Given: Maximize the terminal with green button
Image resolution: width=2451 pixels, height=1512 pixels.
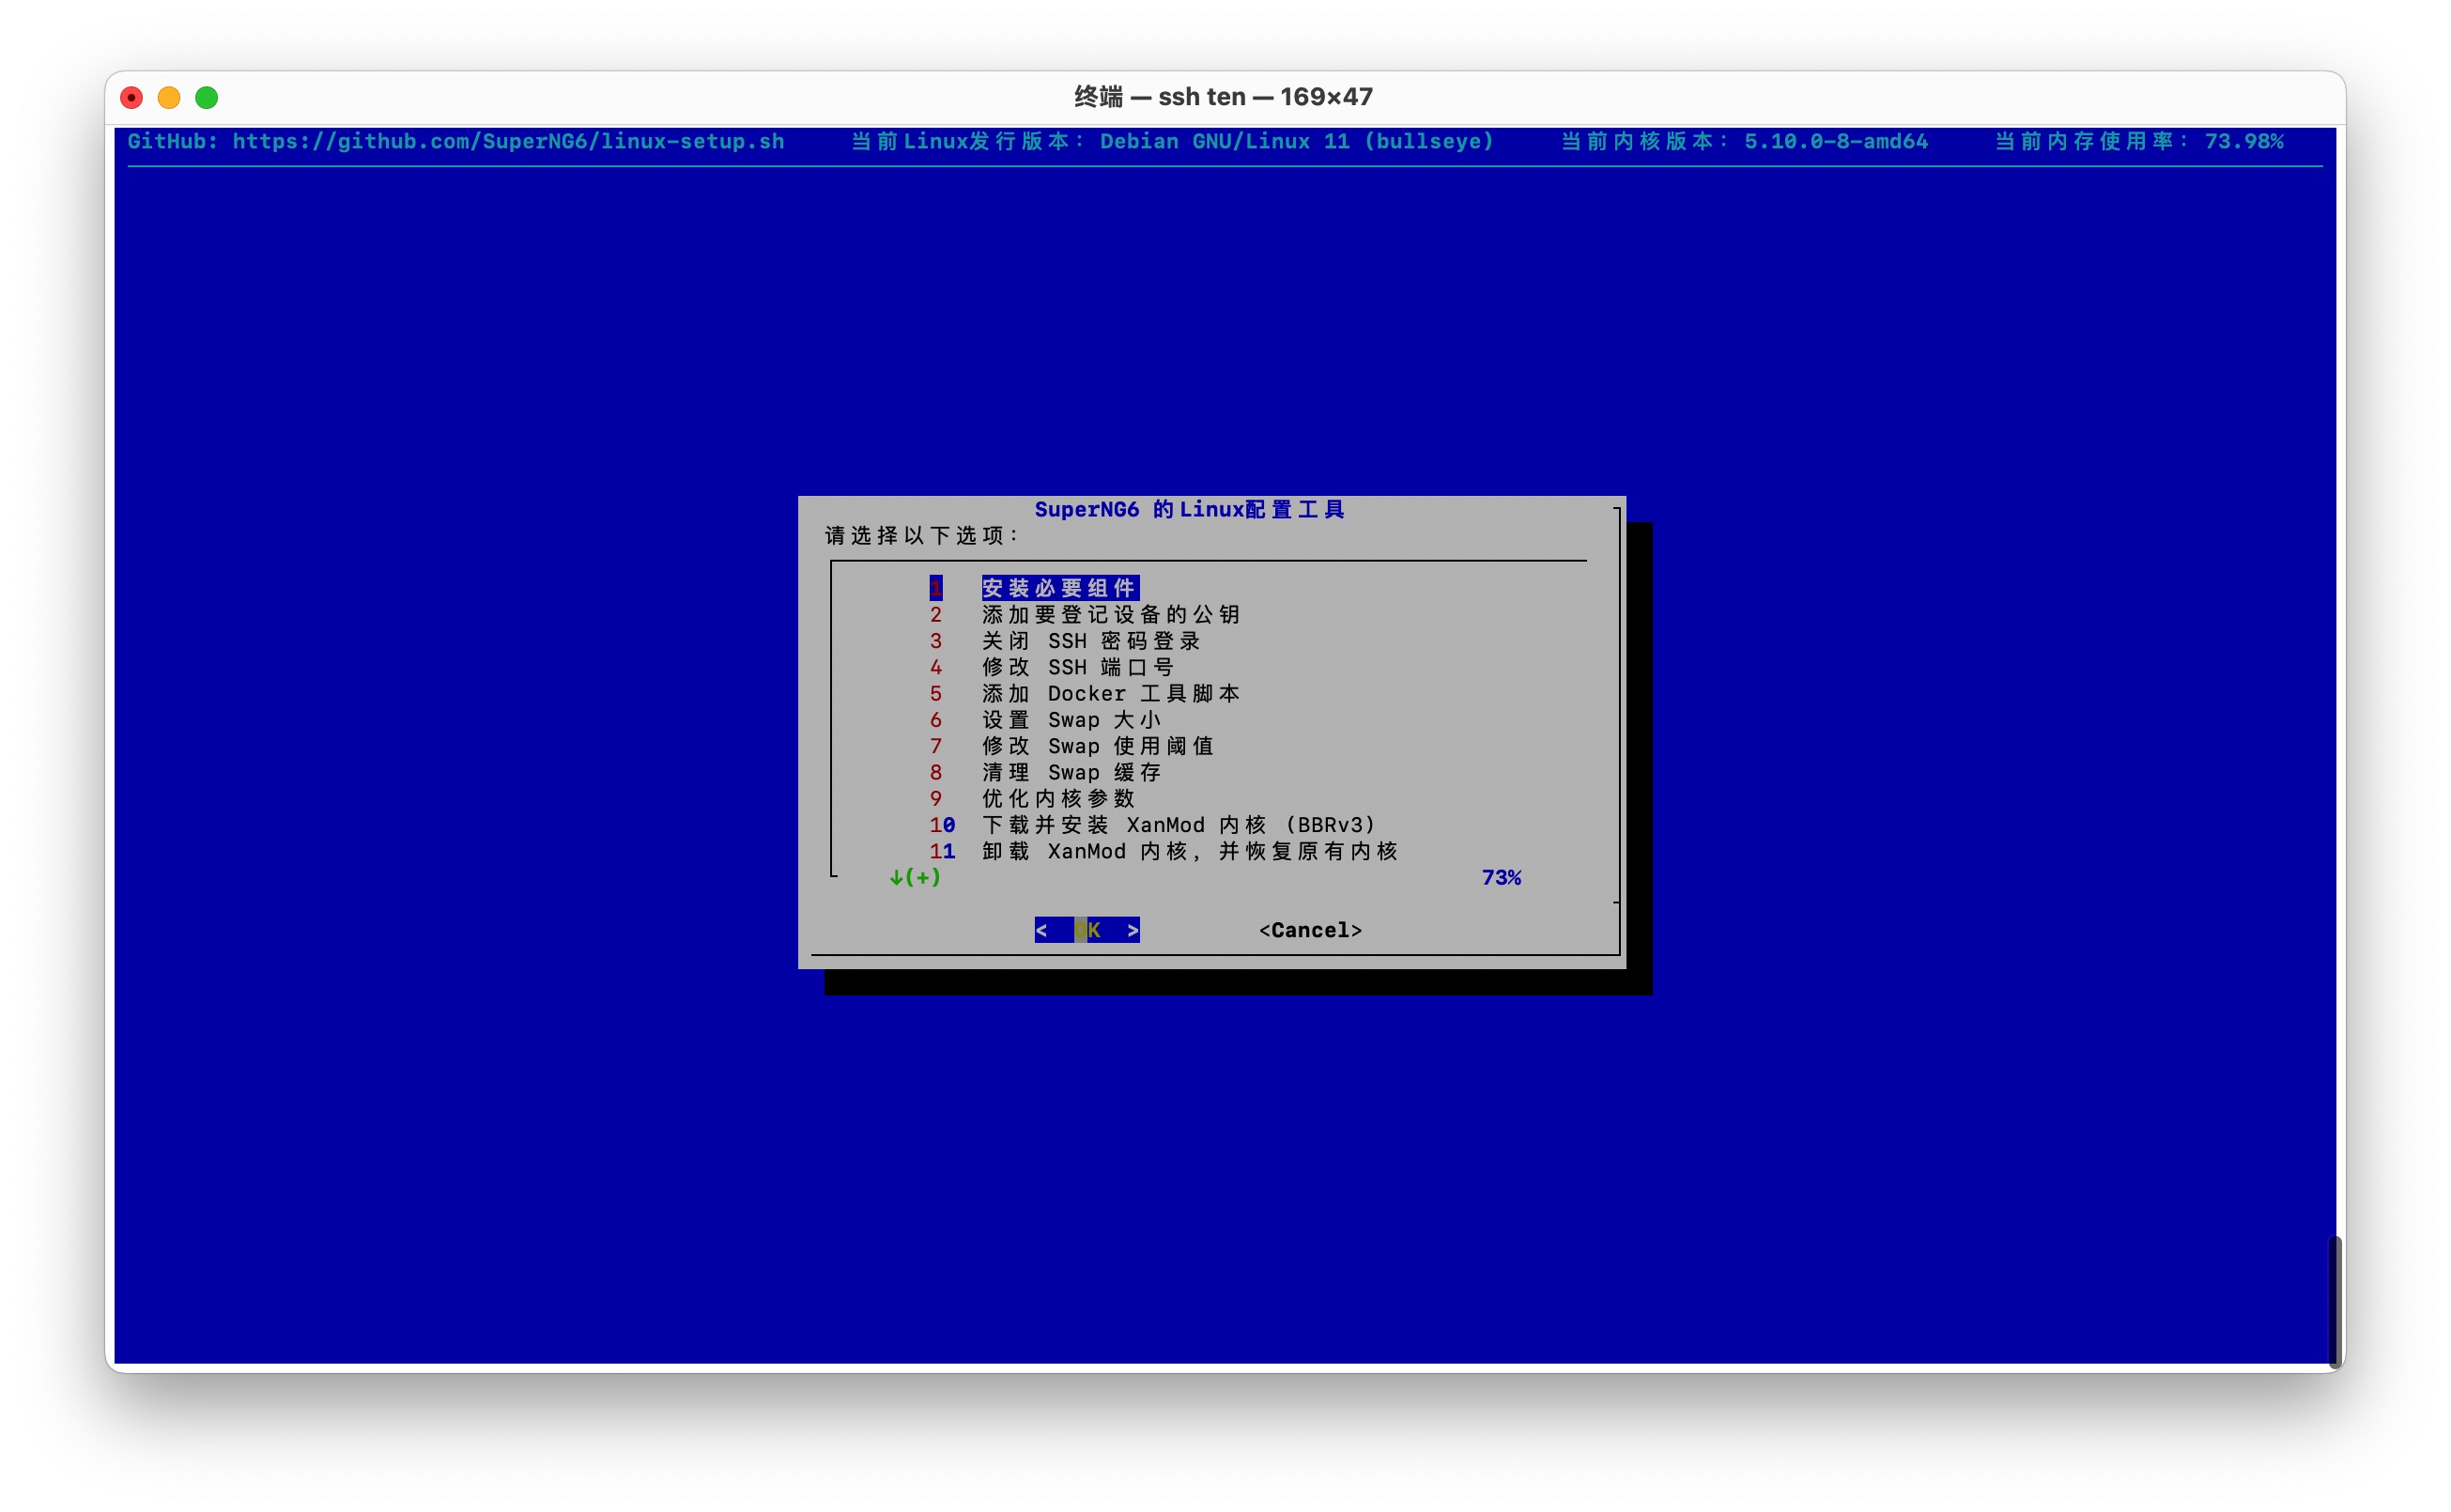Looking at the screenshot, I should [206, 97].
